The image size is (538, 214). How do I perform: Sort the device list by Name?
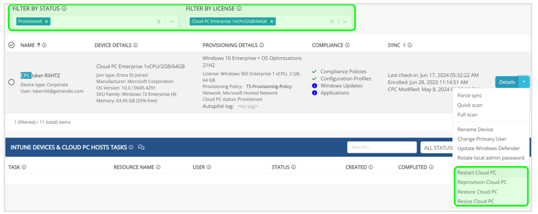(38, 46)
